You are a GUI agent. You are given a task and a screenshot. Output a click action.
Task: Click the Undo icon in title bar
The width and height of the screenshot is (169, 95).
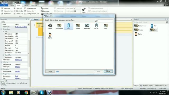[7, 2]
